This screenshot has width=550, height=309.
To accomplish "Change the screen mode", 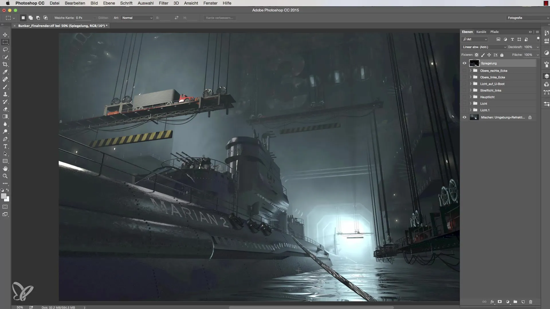I will (5, 214).
